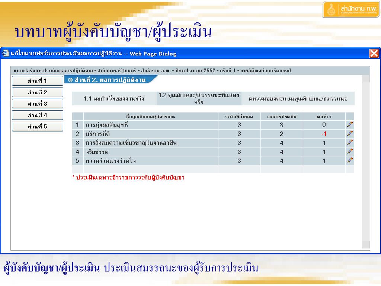381x286 pixels.
Task: Click the ผลต่าง column header
Action: click(324, 117)
